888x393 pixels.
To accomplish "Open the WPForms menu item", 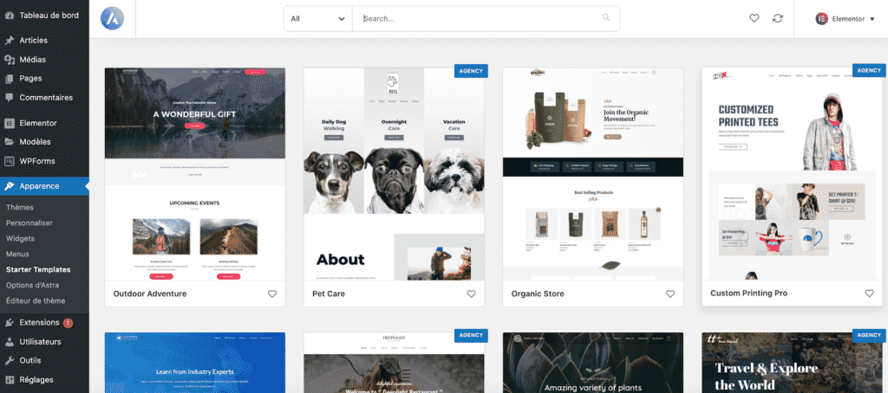I will (x=37, y=161).
